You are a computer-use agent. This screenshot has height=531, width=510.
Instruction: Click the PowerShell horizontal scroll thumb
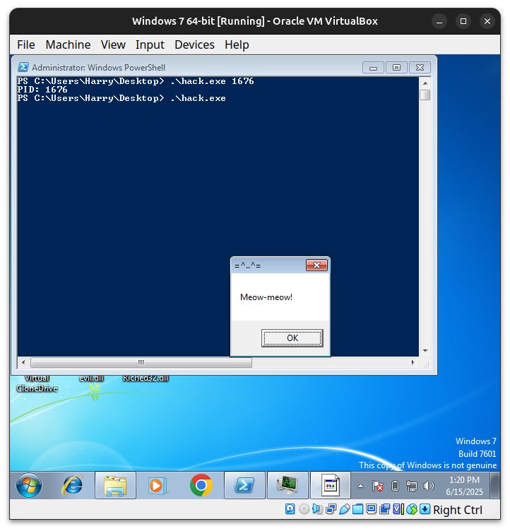141,362
